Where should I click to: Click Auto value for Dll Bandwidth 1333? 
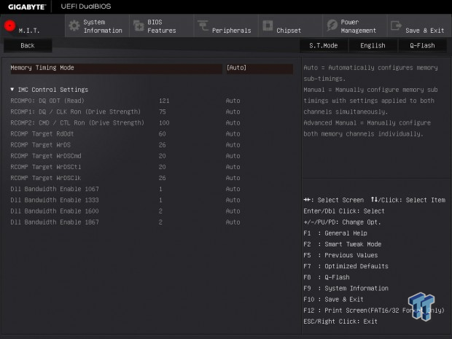click(x=233, y=200)
